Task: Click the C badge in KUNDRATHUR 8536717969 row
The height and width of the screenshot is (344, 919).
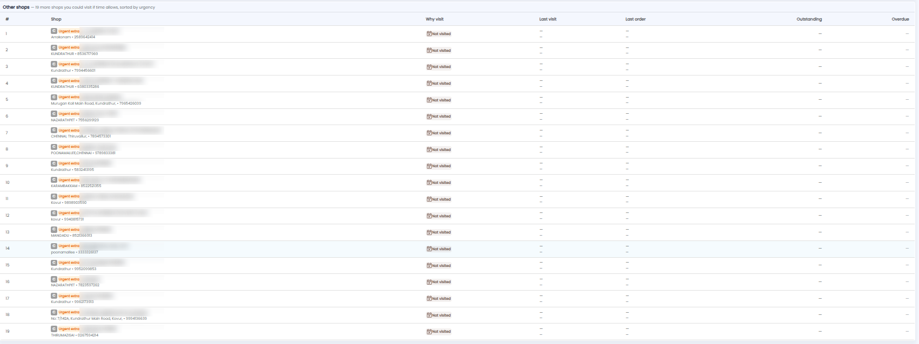Action: click(54, 47)
